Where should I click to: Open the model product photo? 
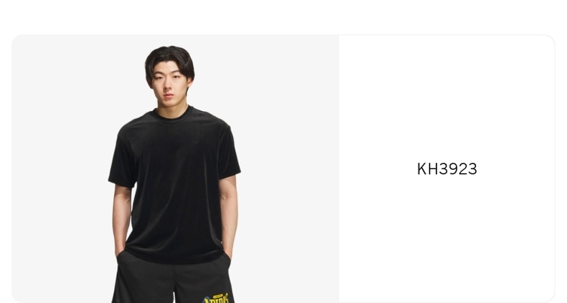(x=175, y=169)
